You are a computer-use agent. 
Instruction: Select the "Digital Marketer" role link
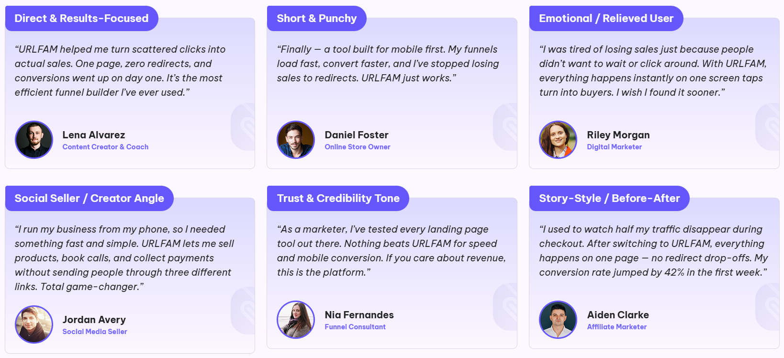(614, 147)
